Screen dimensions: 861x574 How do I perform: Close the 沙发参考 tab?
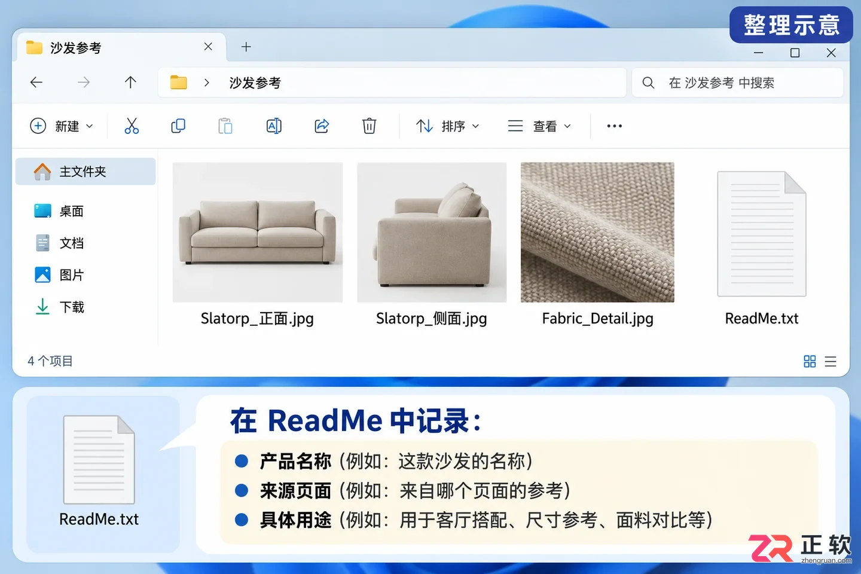[x=208, y=47]
